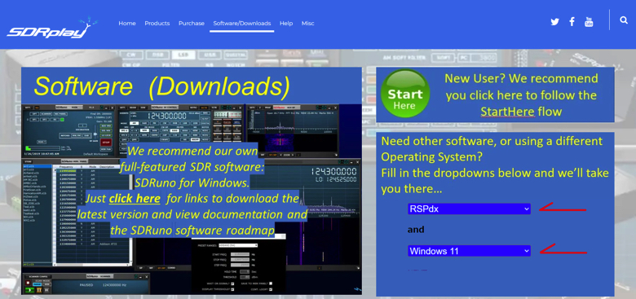
Task: Toggle the Wait On Signal checkbox
Action: click(232, 284)
